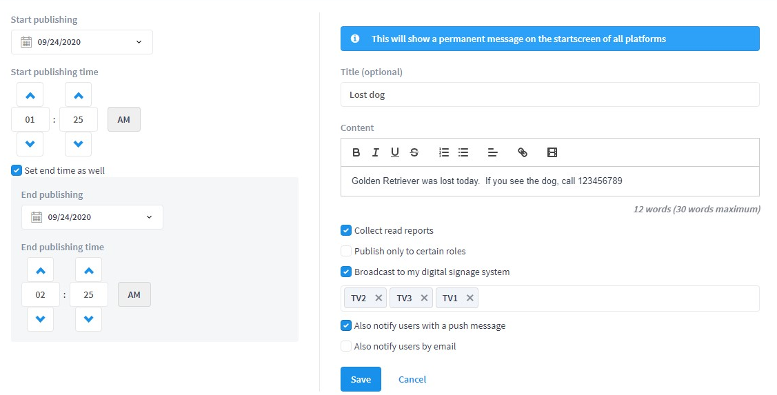Image resolution: width=777 pixels, height=395 pixels.
Task: Save the message
Action: tap(361, 380)
